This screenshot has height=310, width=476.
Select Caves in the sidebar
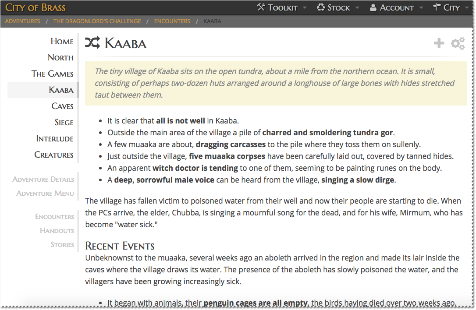[62, 106]
